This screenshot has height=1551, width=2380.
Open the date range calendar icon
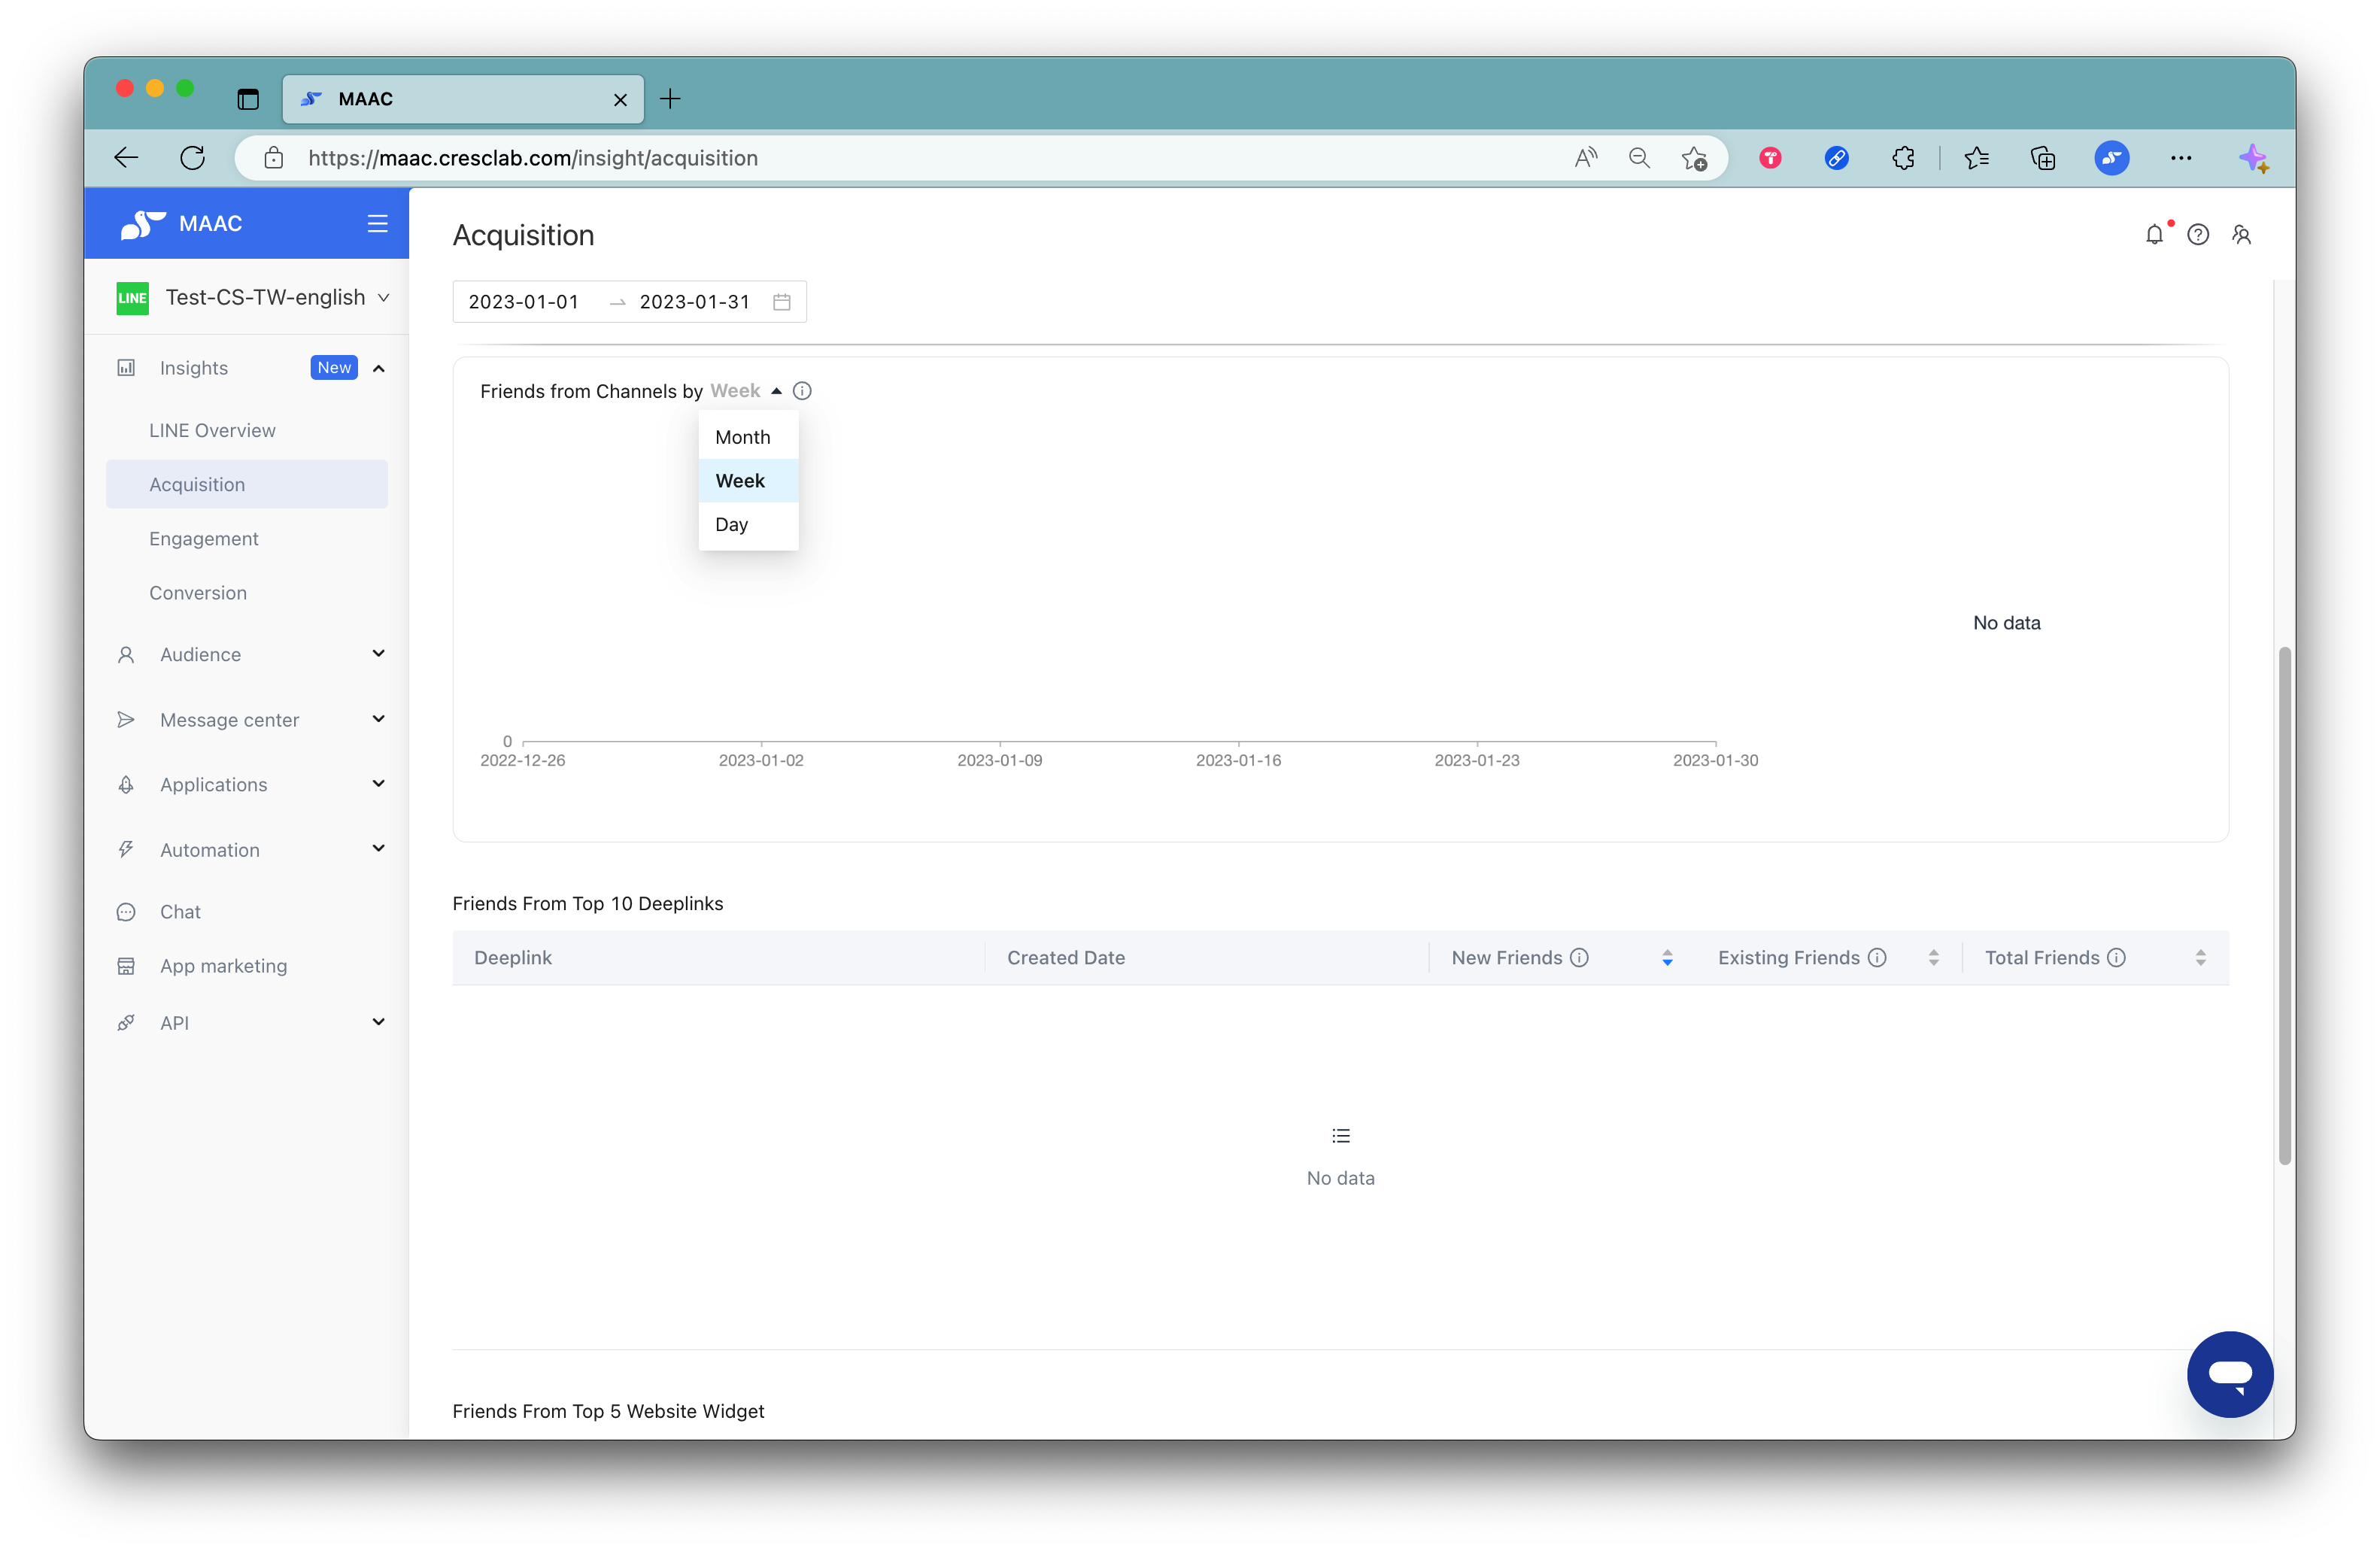(x=782, y=302)
